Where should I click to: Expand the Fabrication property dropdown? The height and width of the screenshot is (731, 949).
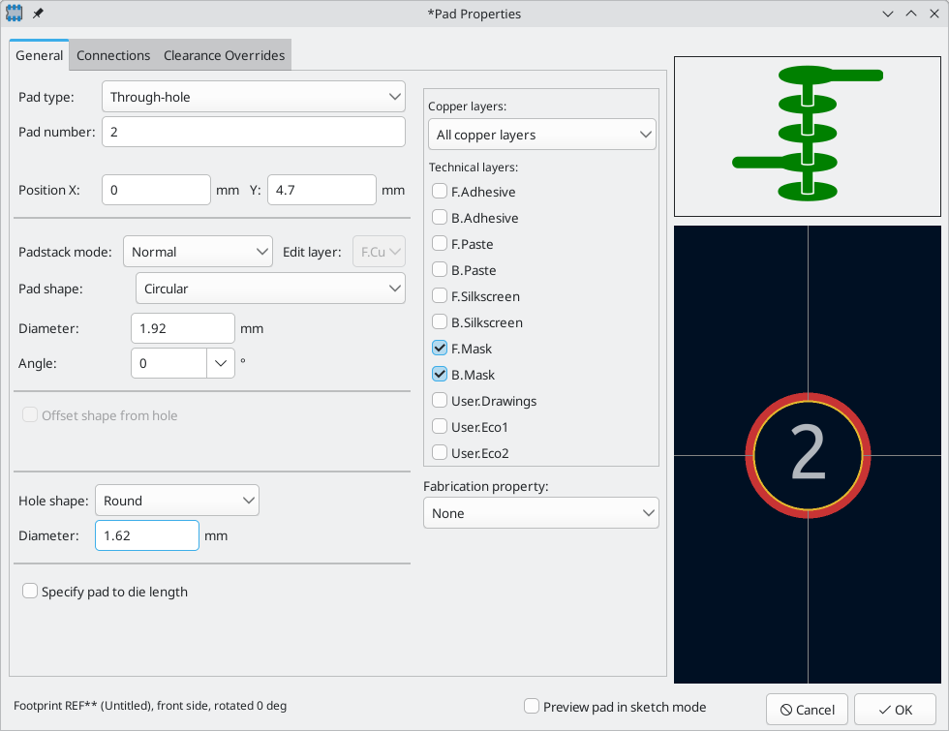[x=540, y=513]
